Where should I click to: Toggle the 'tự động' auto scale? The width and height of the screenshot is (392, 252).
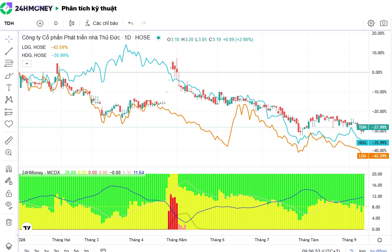tap(378, 250)
